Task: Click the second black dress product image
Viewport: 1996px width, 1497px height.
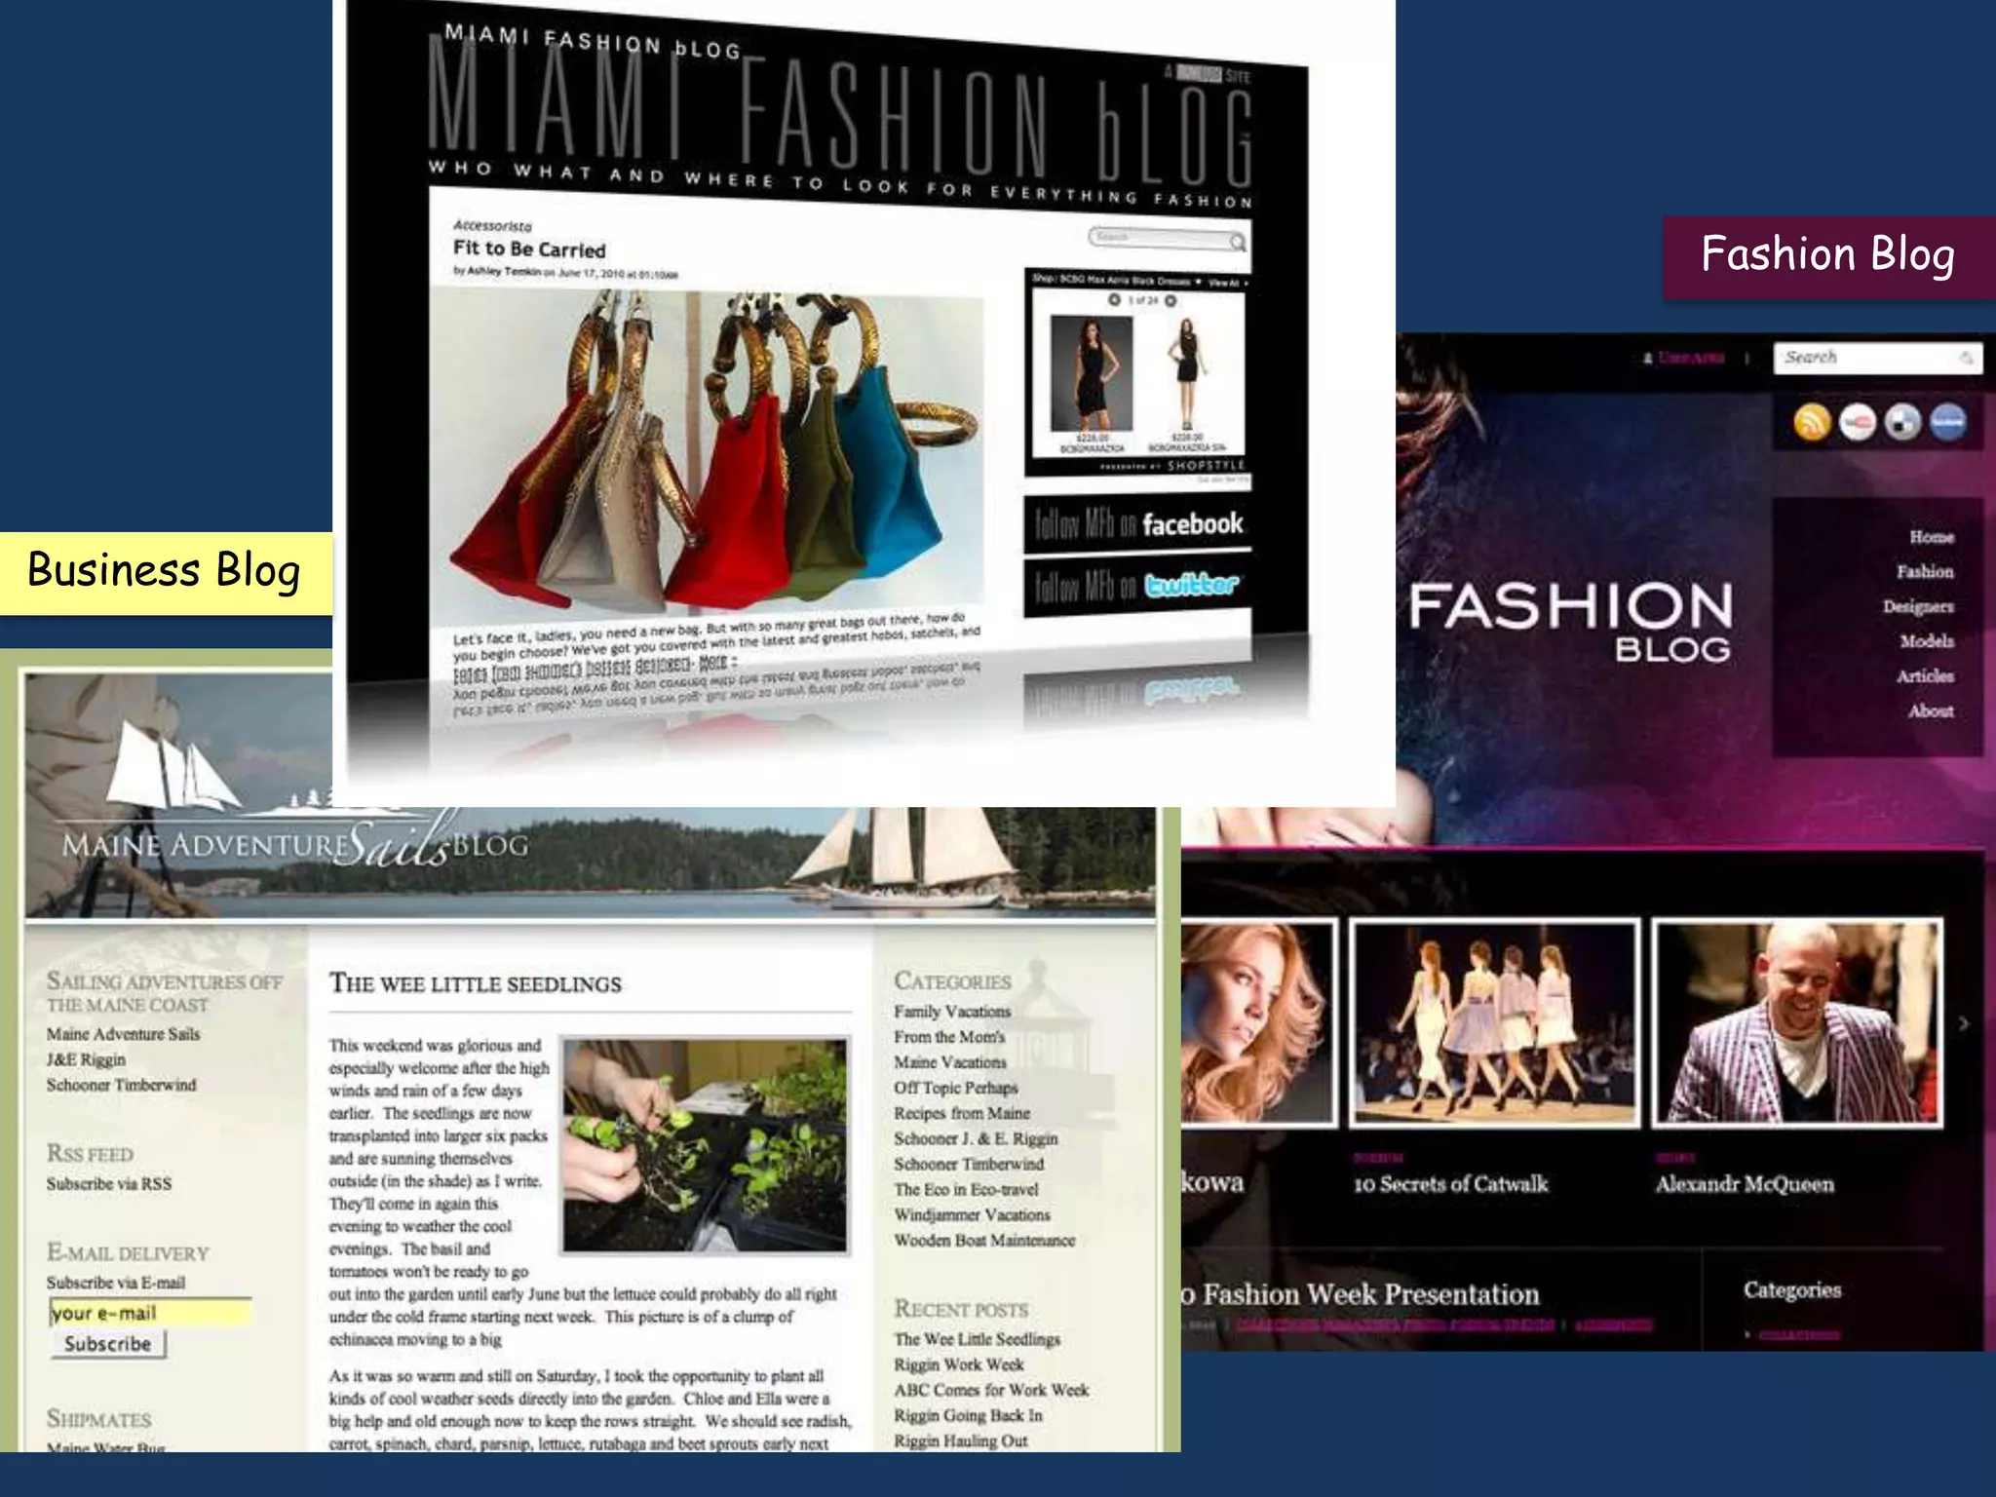Action: [1186, 375]
